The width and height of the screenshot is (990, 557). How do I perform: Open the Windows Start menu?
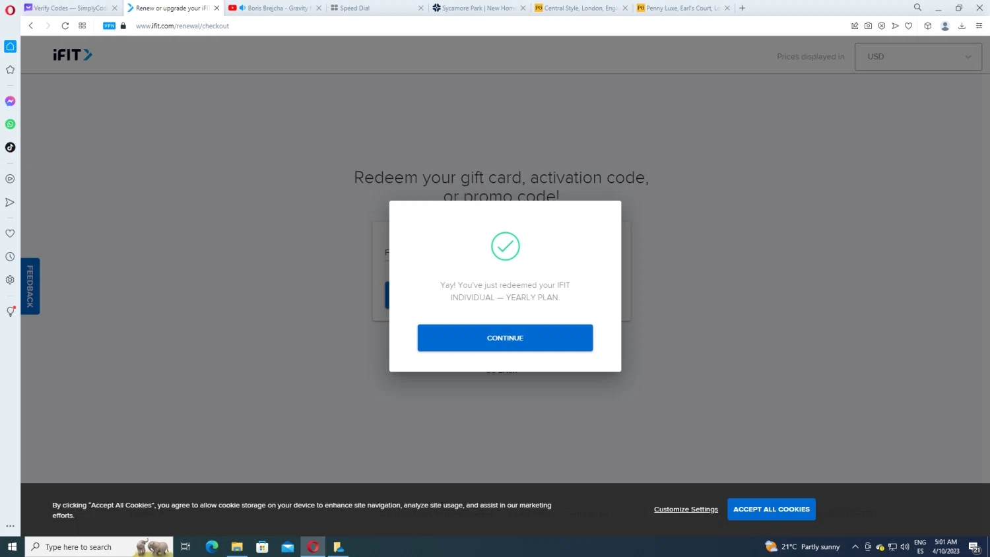click(x=12, y=546)
